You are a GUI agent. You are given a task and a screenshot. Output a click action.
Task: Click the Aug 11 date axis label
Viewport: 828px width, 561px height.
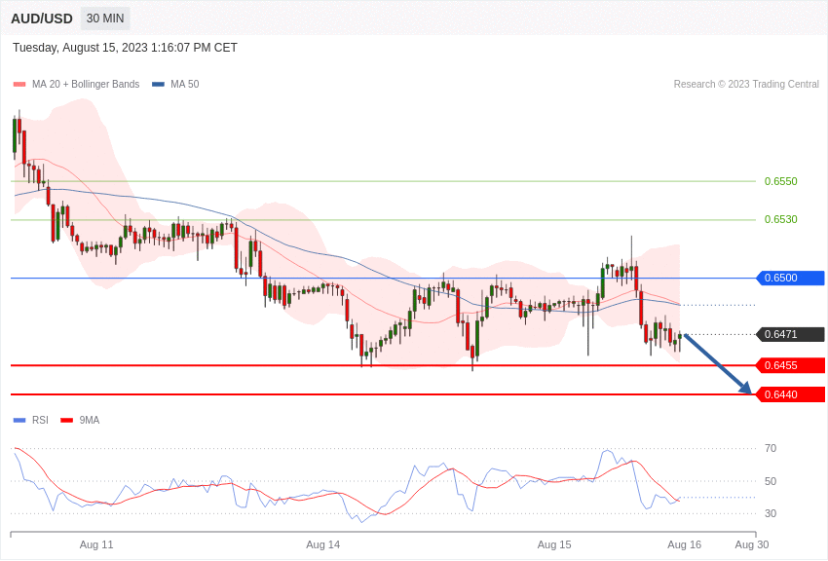pyautogui.click(x=96, y=544)
